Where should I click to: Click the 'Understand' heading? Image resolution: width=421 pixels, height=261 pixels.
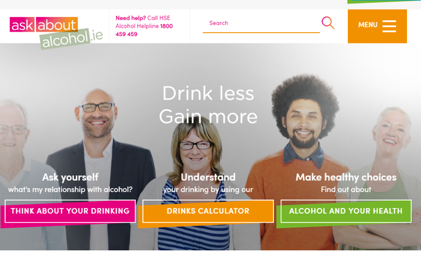pyautogui.click(x=208, y=177)
